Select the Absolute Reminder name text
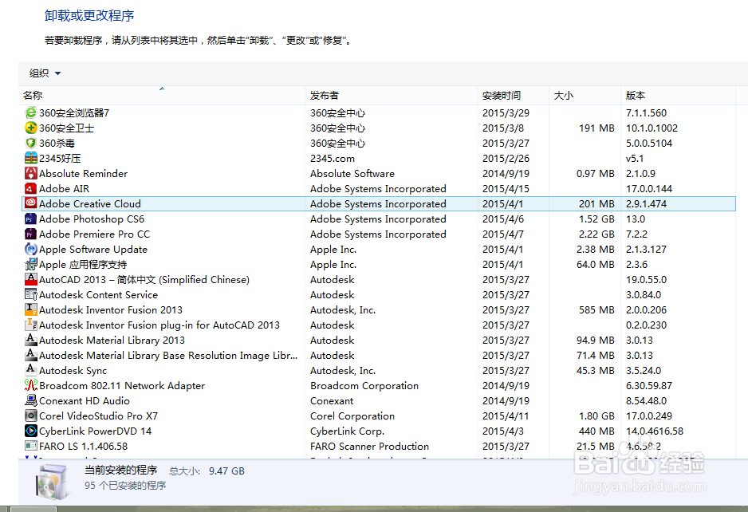The height and width of the screenshot is (512, 748). point(83,174)
